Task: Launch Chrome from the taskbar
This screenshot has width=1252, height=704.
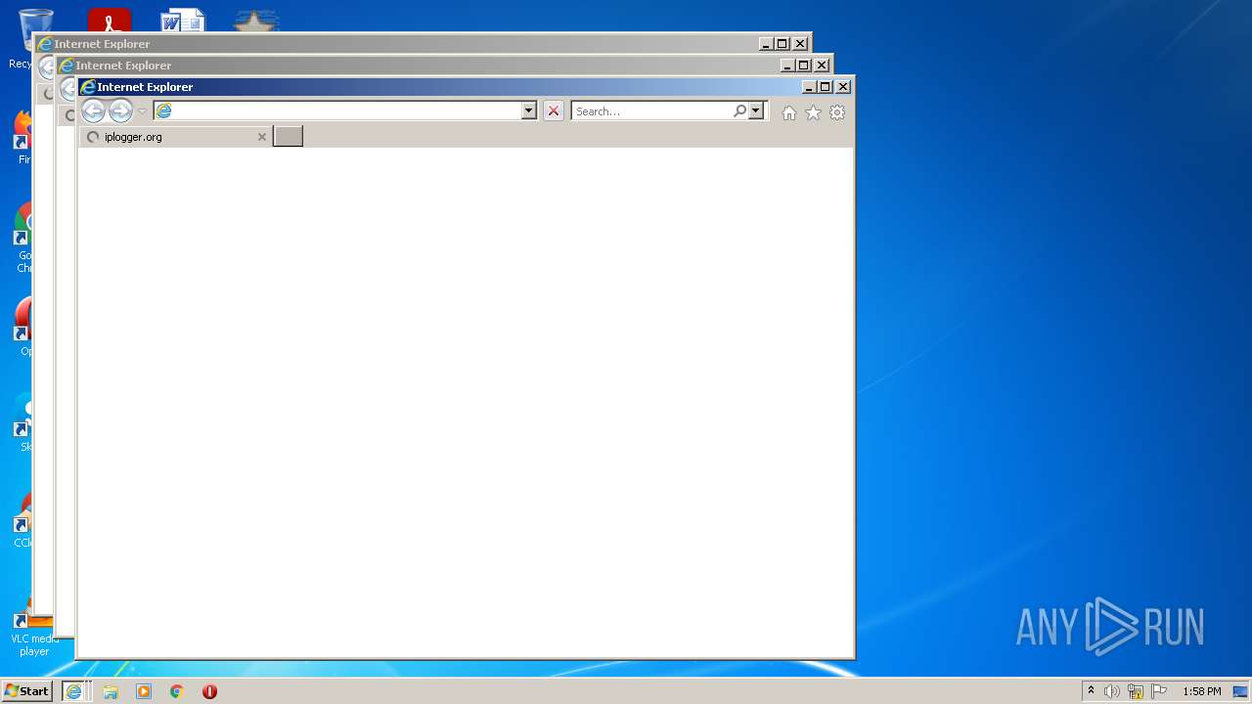Action: (176, 691)
